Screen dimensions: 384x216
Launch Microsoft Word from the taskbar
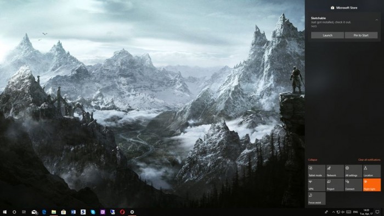(x=73, y=212)
